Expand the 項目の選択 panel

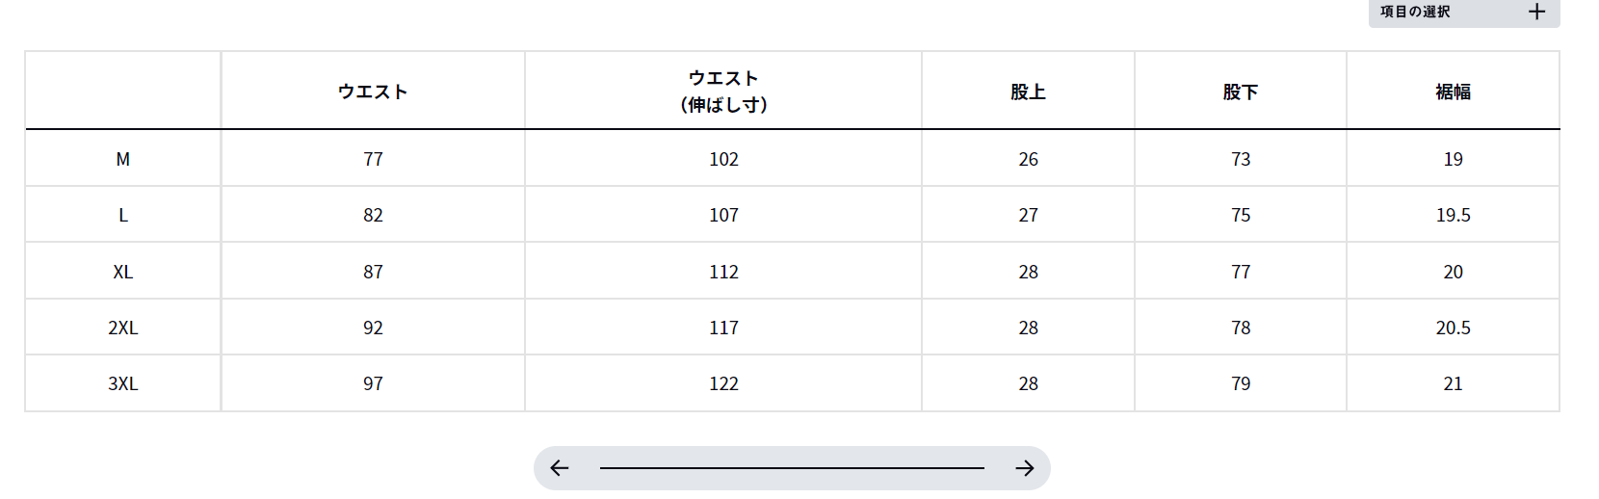coord(1415,12)
